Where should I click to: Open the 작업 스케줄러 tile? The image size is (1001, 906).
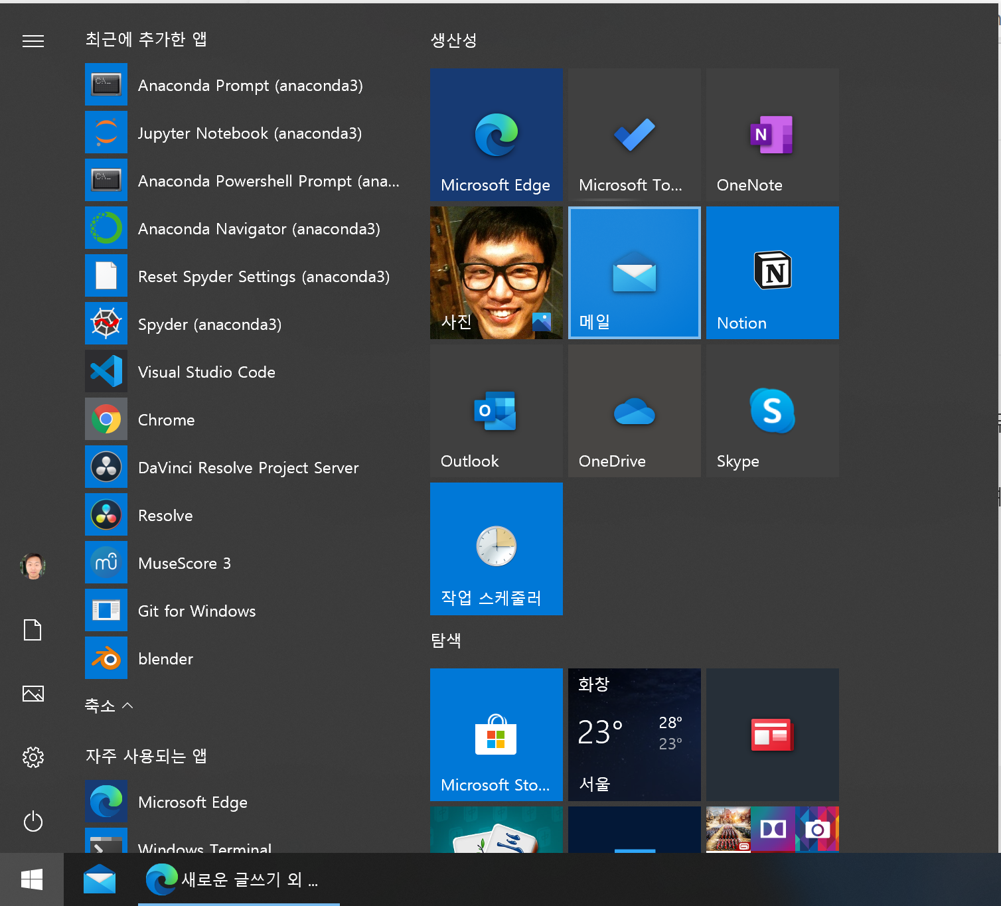[497, 549]
